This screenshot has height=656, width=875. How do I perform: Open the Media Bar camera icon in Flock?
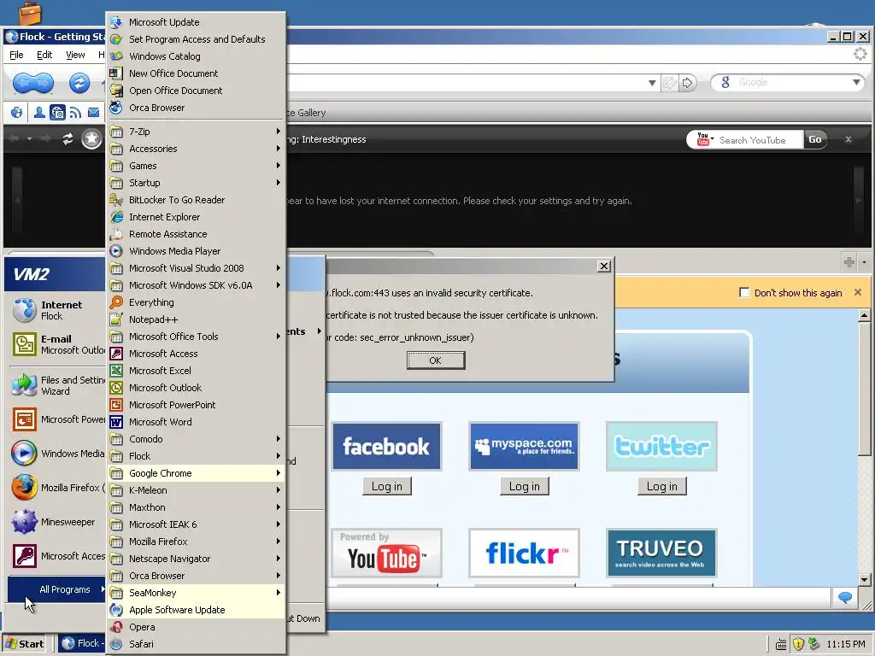(x=57, y=113)
